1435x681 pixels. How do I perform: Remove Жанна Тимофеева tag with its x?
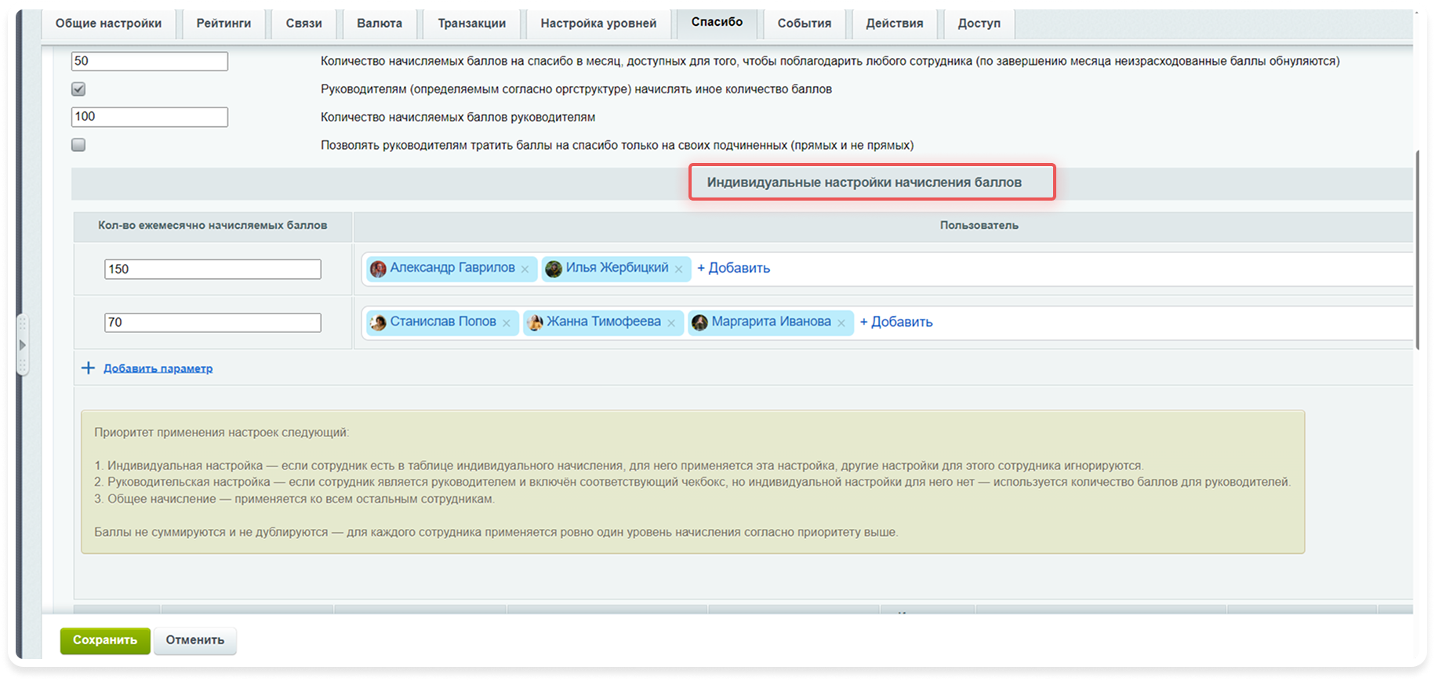[x=671, y=323]
